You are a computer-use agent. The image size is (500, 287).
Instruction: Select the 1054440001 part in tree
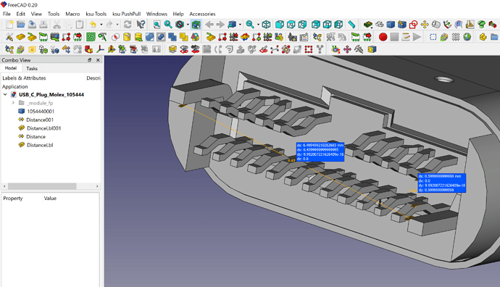(41, 112)
